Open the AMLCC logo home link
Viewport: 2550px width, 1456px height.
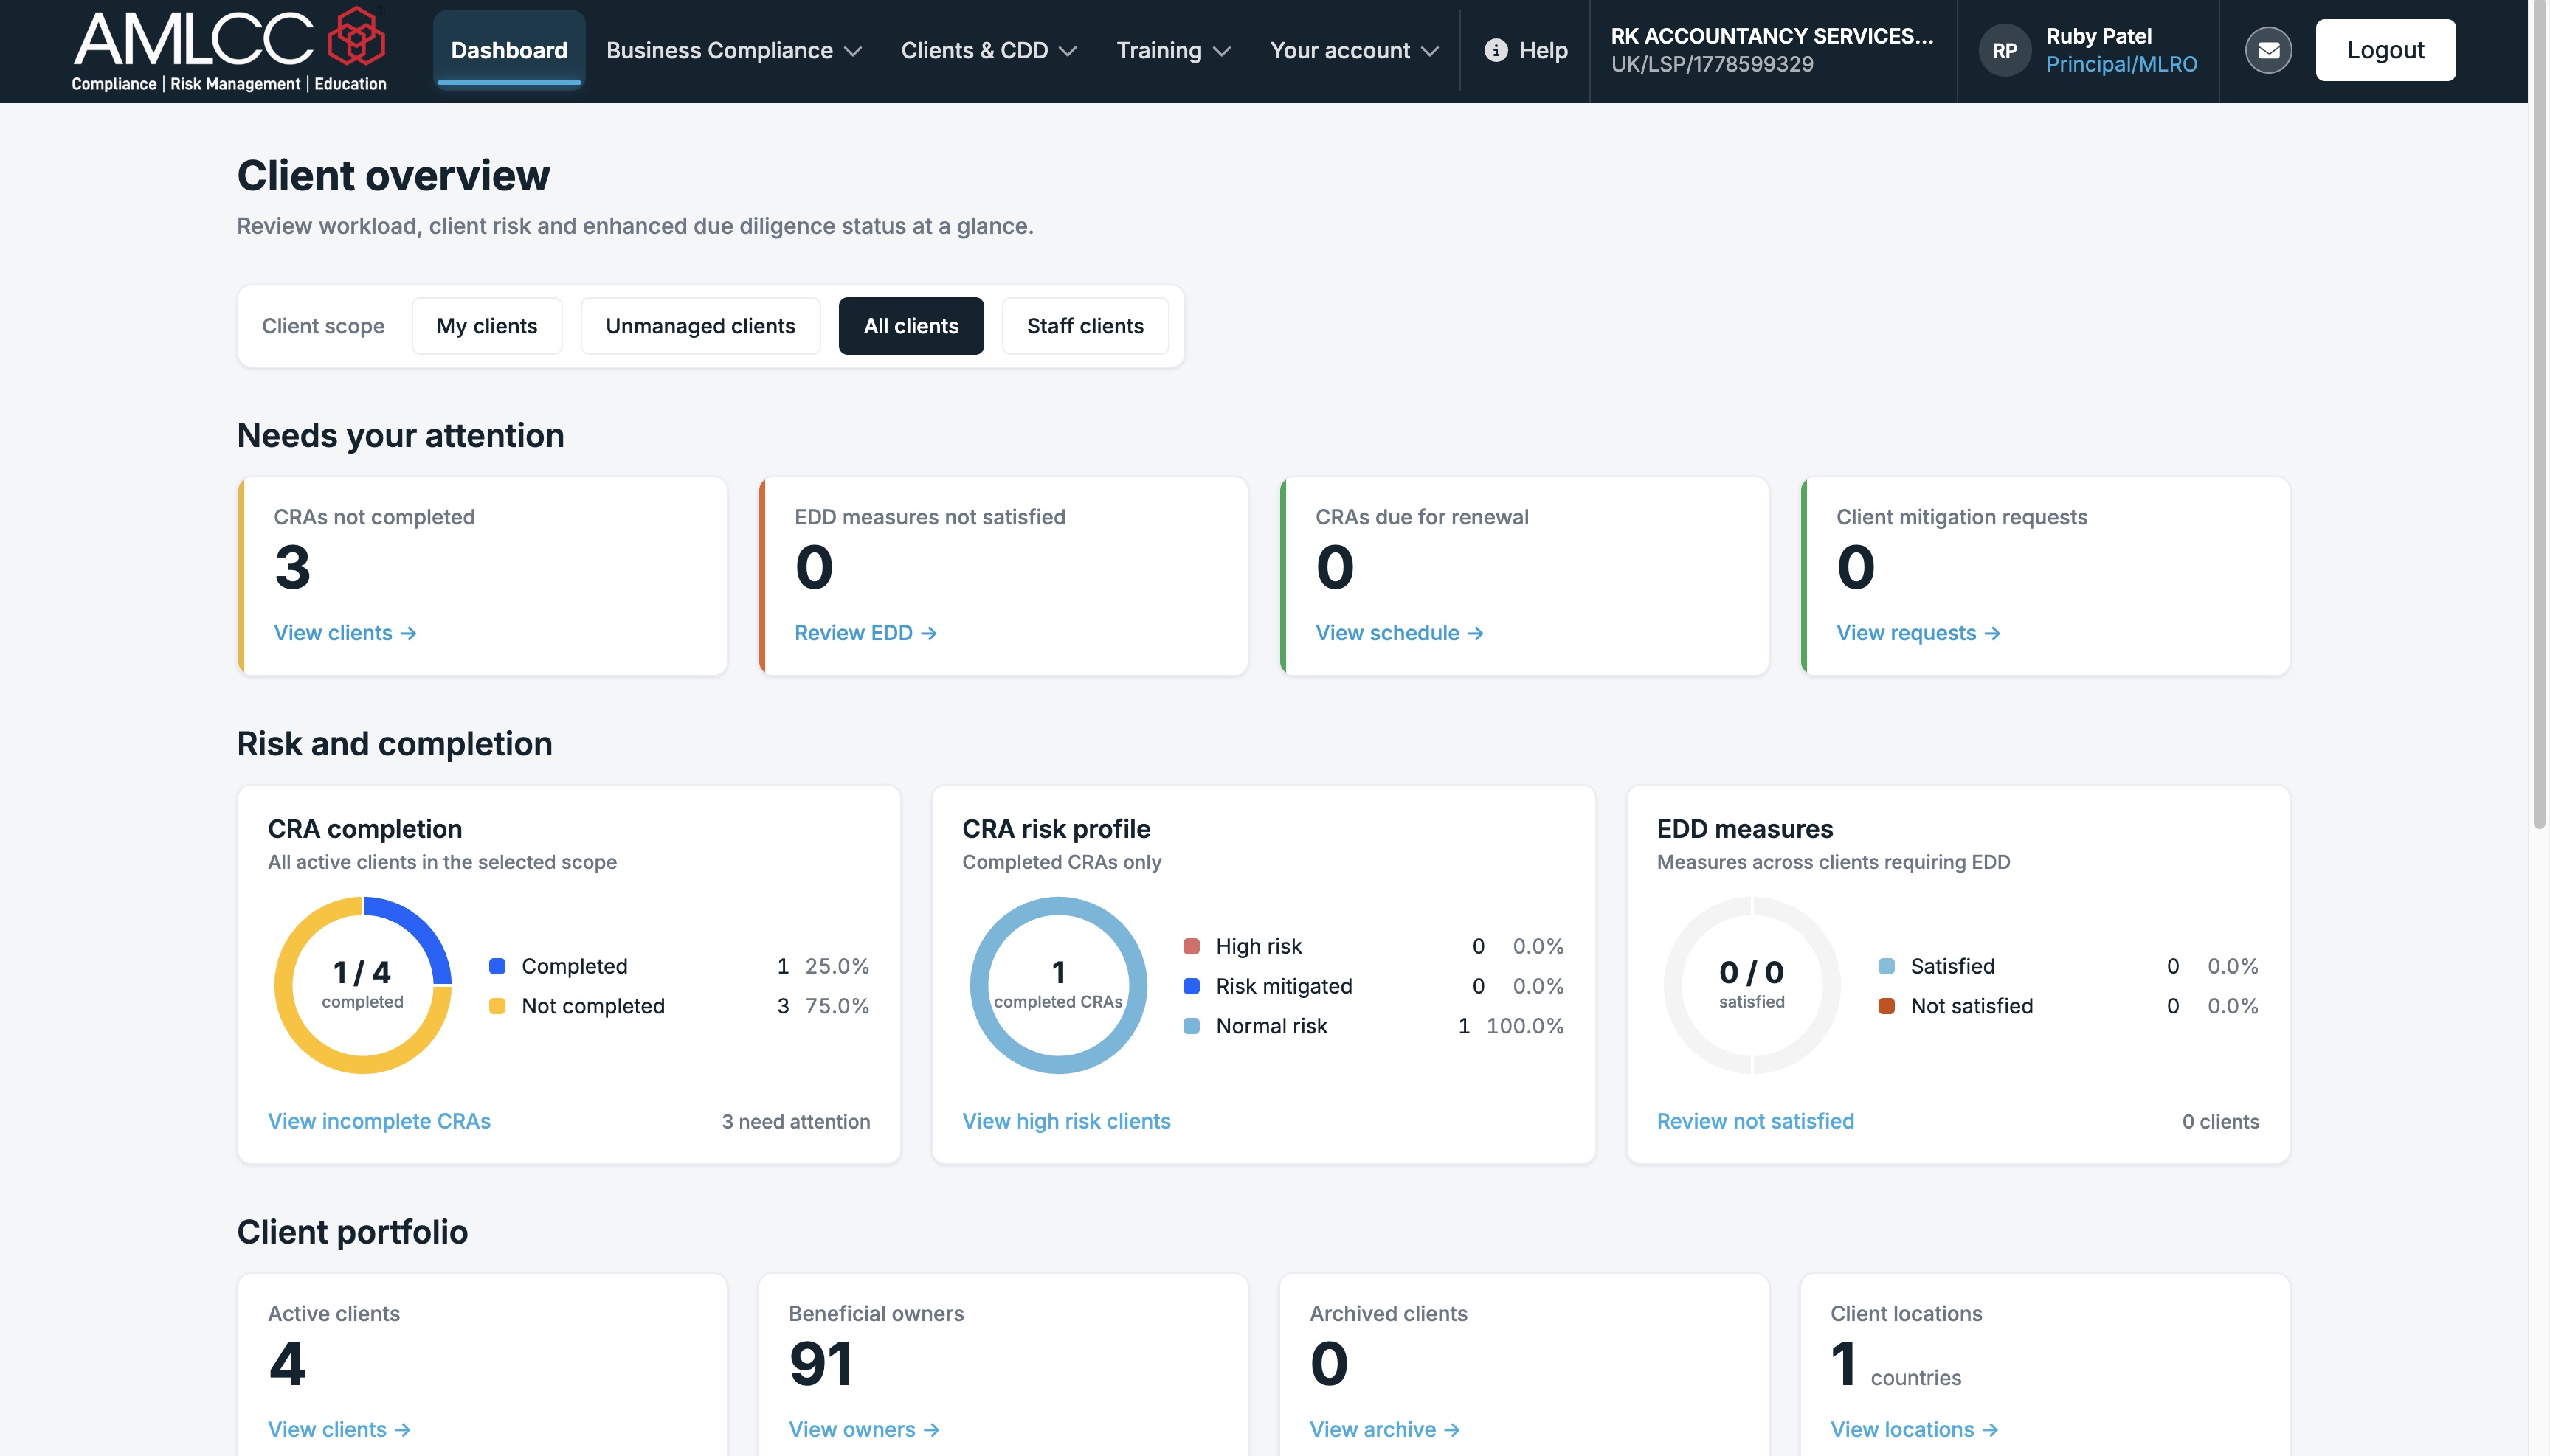[x=229, y=50]
